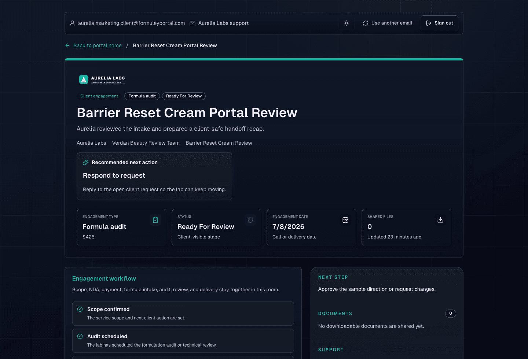Click the Documents count badge showing 0
528x359 pixels.
pos(451,313)
